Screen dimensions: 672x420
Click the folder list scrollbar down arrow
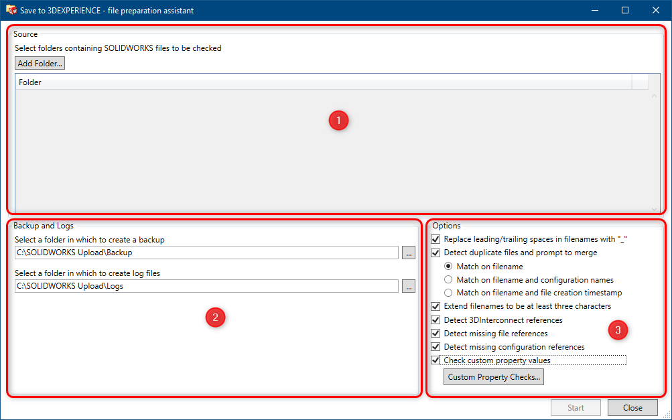[x=654, y=209]
